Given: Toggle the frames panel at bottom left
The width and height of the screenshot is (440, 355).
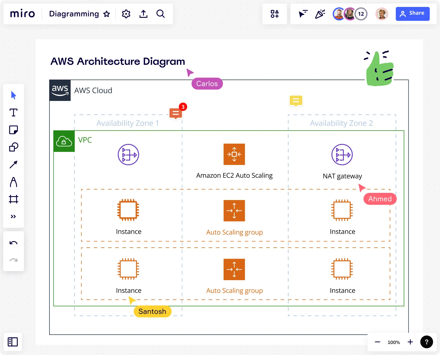Looking at the screenshot, I should pos(13,342).
